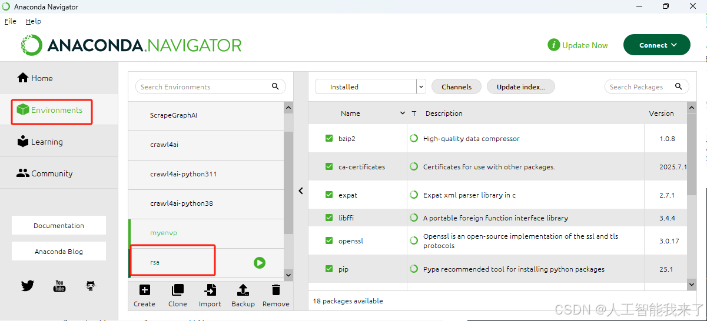Click the Remove environment trash icon
The width and height of the screenshot is (707, 321).
click(276, 290)
